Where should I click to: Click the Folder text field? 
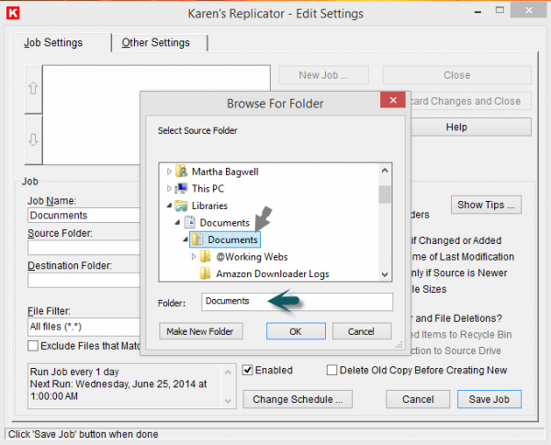(x=297, y=302)
